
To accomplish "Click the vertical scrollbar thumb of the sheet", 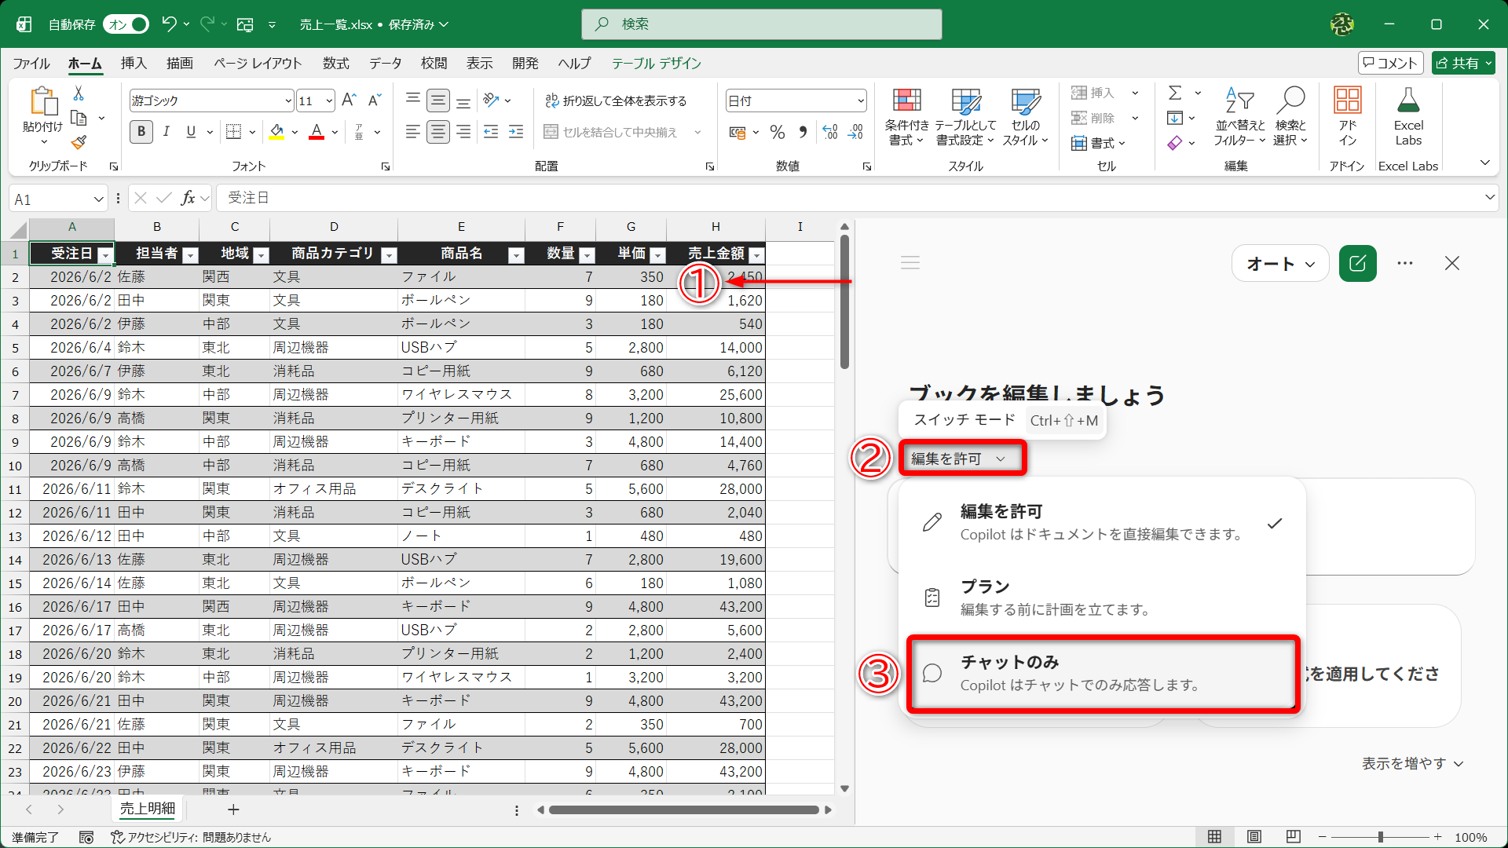I will [x=844, y=302].
